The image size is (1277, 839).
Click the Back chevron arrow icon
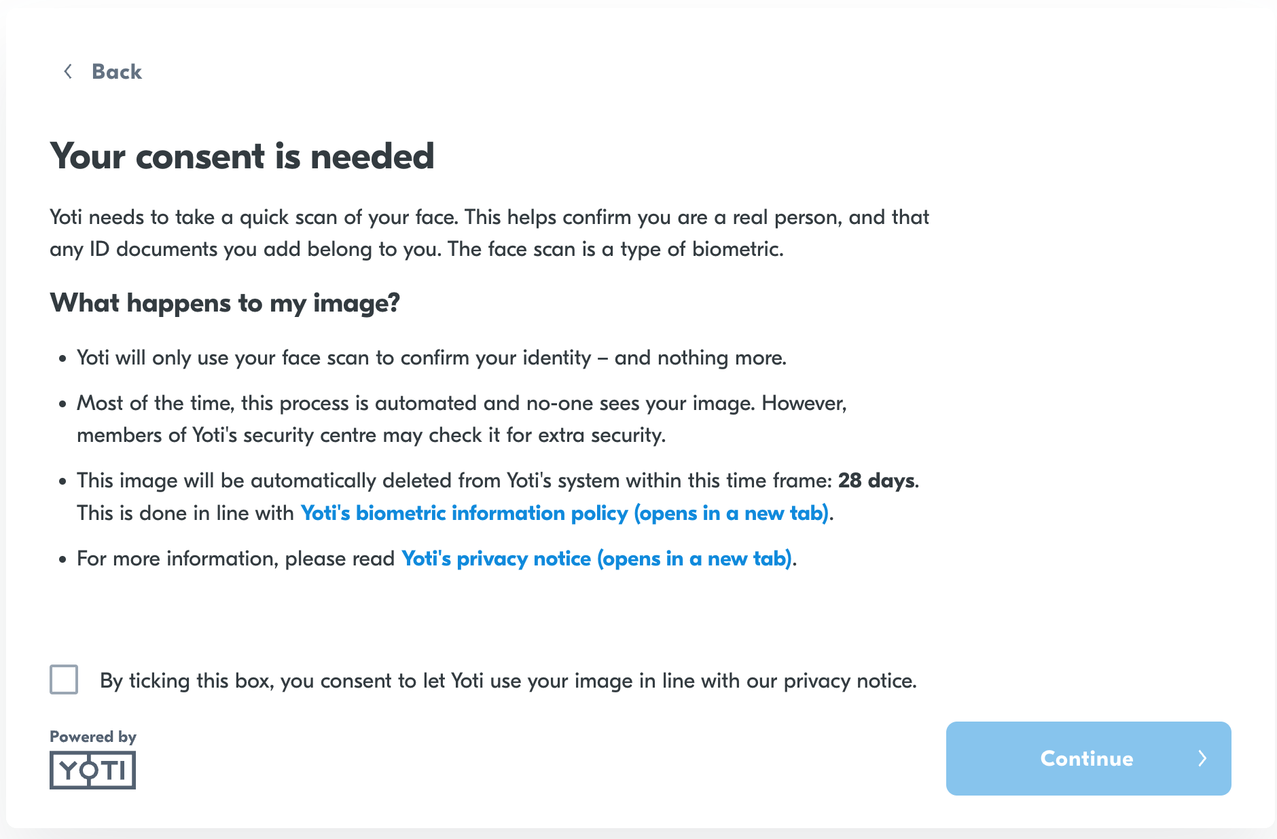(68, 71)
